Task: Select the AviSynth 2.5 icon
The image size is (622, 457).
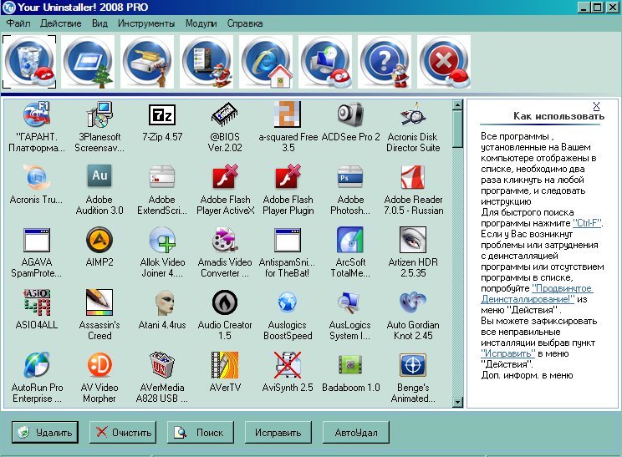Action: (288, 365)
